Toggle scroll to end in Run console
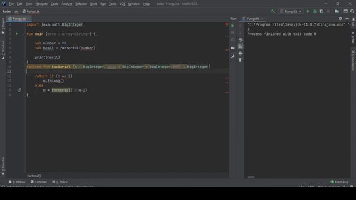The height and width of the screenshot is (200, 356). 240,47
